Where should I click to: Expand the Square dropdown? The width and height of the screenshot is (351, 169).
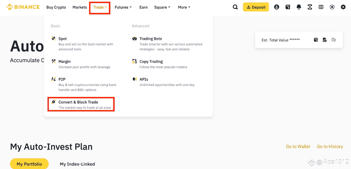162,7
